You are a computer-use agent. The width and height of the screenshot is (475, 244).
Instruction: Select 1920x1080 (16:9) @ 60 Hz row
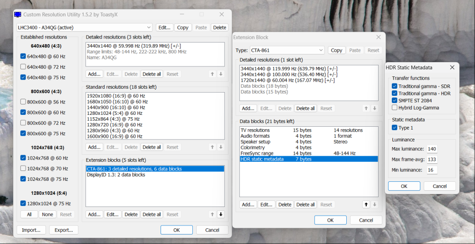[x=155, y=96]
